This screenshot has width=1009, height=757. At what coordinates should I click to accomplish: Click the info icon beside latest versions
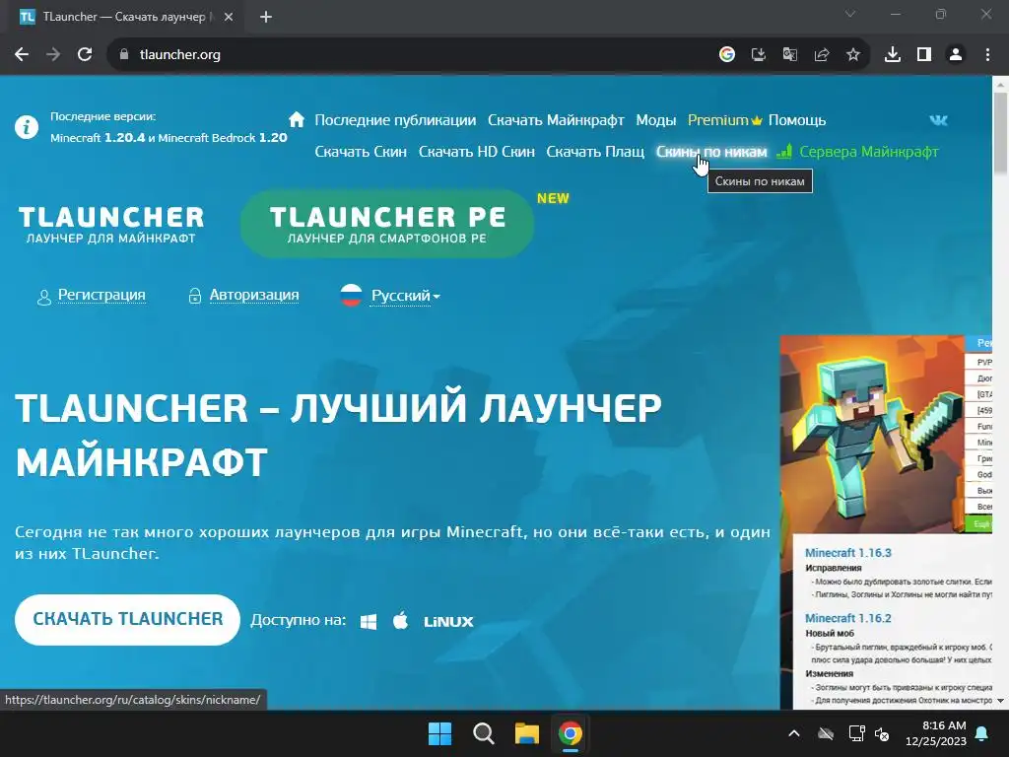(x=27, y=127)
